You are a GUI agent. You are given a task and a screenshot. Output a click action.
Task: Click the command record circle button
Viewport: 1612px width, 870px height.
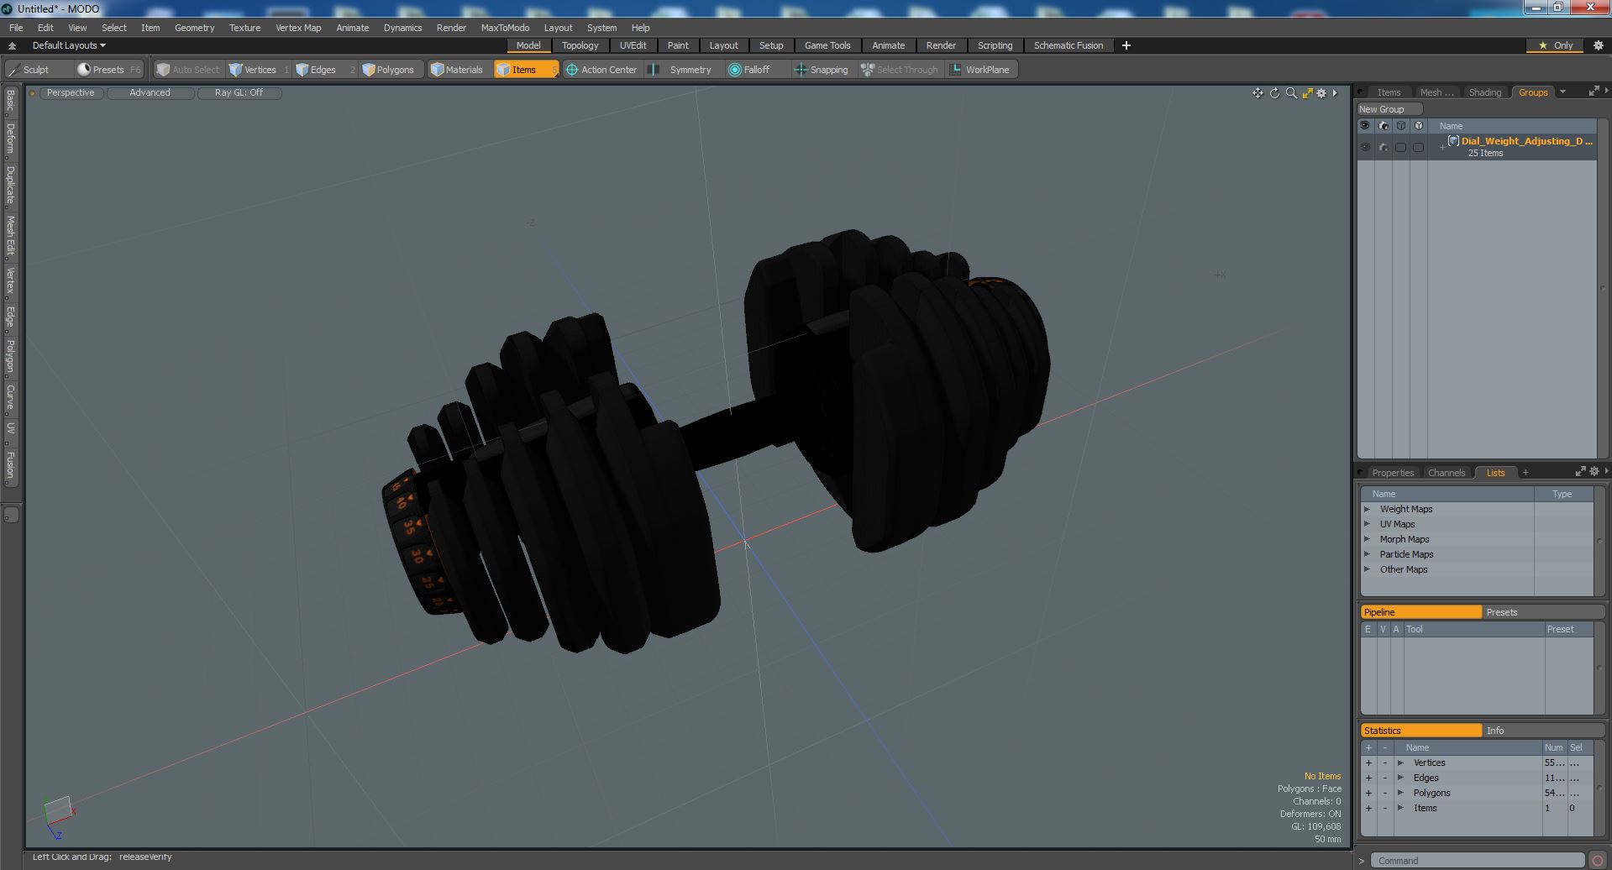1597,860
